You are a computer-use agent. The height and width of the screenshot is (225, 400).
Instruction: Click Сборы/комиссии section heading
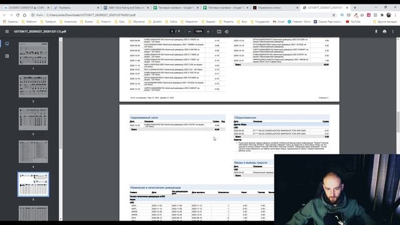[245, 117]
